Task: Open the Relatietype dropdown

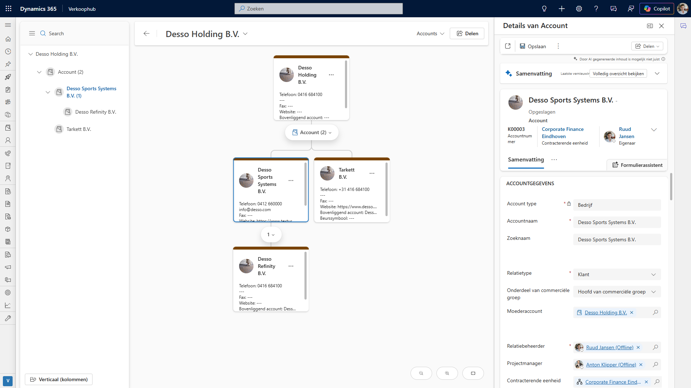Action: [x=617, y=274]
